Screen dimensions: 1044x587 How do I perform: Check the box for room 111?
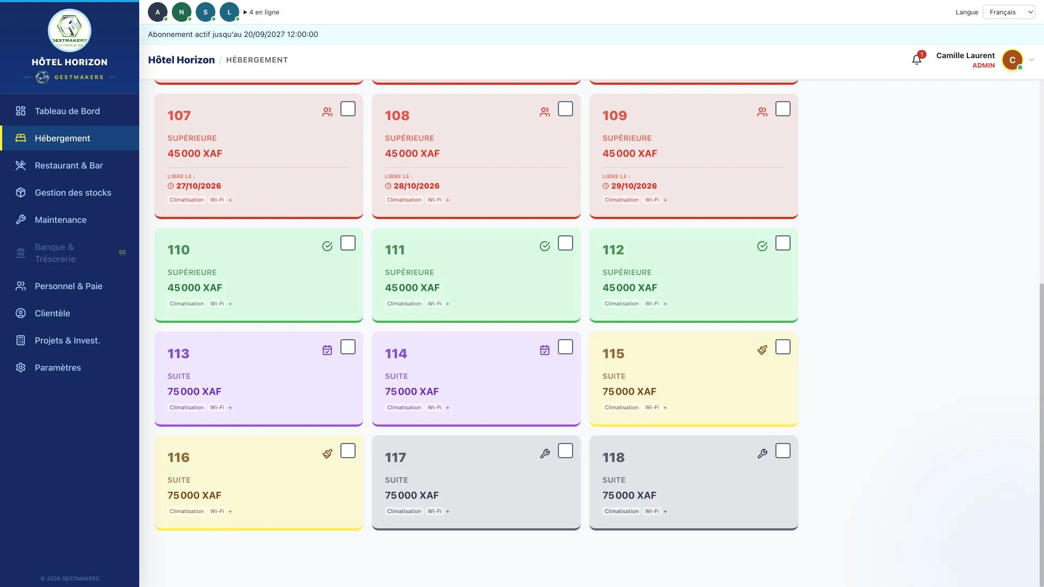coord(565,243)
